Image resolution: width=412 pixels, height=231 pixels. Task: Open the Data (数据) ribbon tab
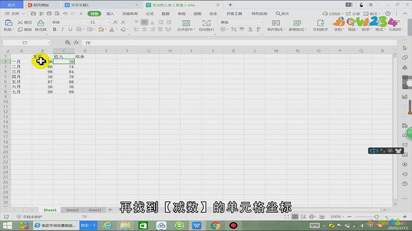click(x=165, y=14)
